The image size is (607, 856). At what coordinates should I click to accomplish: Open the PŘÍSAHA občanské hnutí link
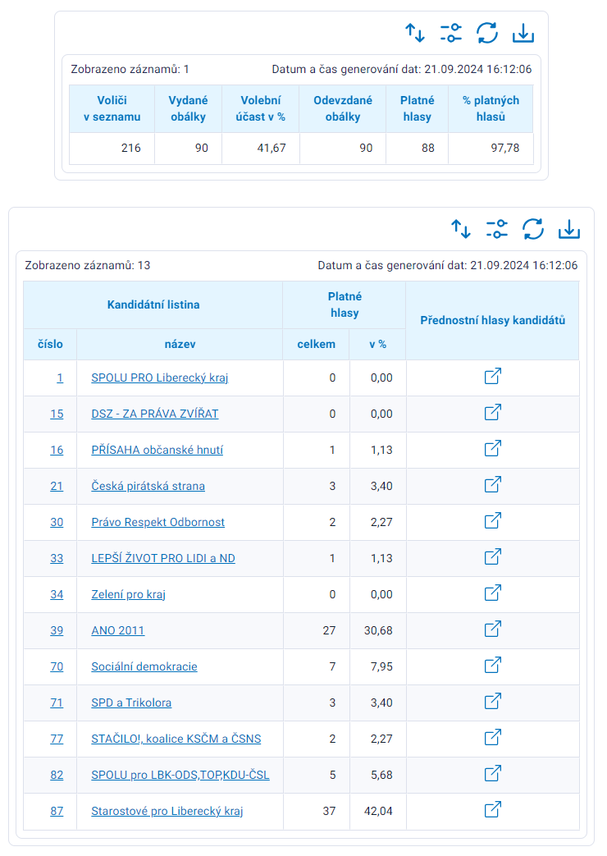157,450
